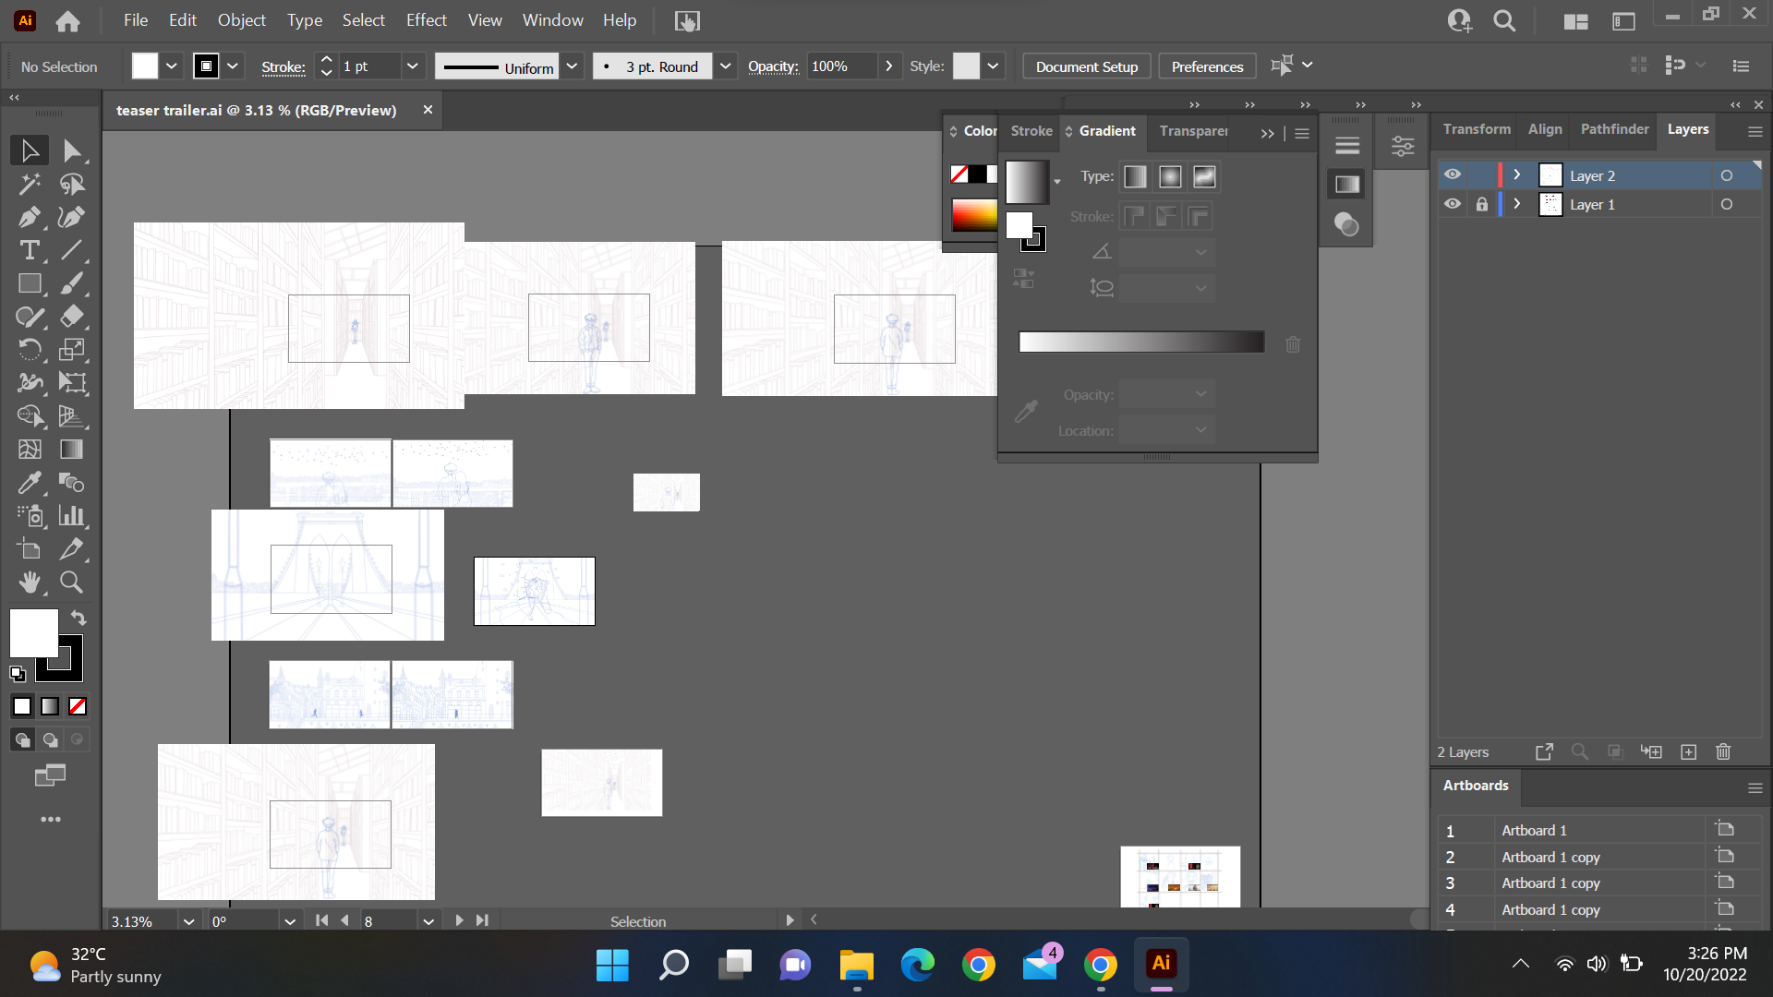Select the Type tool
This screenshot has width=1773, height=997.
[x=29, y=250]
